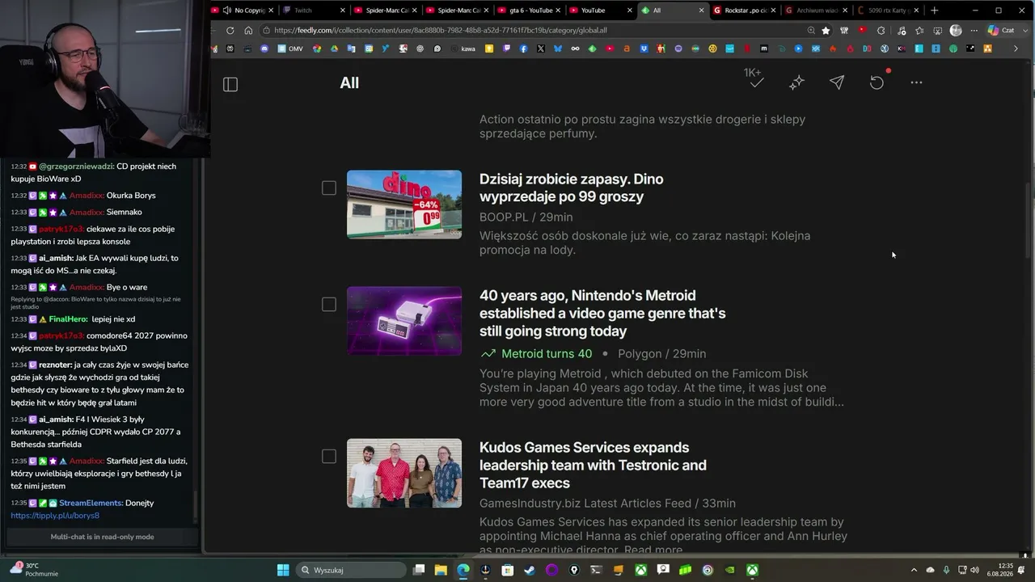Click the StreamElements username in chat
Image resolution: width=1035 pixels, height=582 pixels.
point(91,503)
